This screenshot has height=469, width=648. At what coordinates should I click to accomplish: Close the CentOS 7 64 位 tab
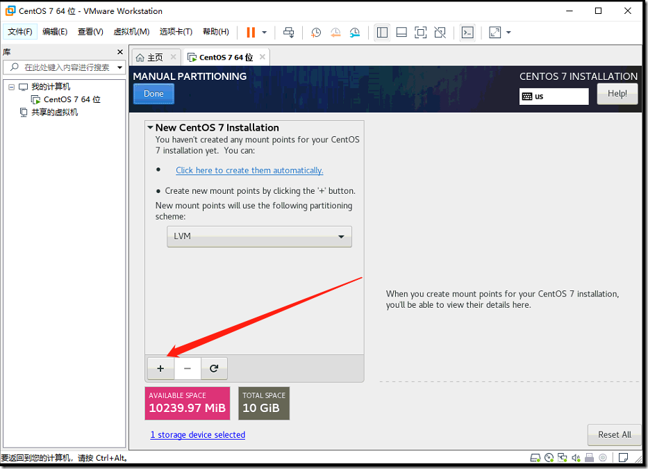[262, 57]
